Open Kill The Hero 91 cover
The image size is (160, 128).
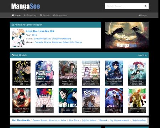click(x=114, y=101)
